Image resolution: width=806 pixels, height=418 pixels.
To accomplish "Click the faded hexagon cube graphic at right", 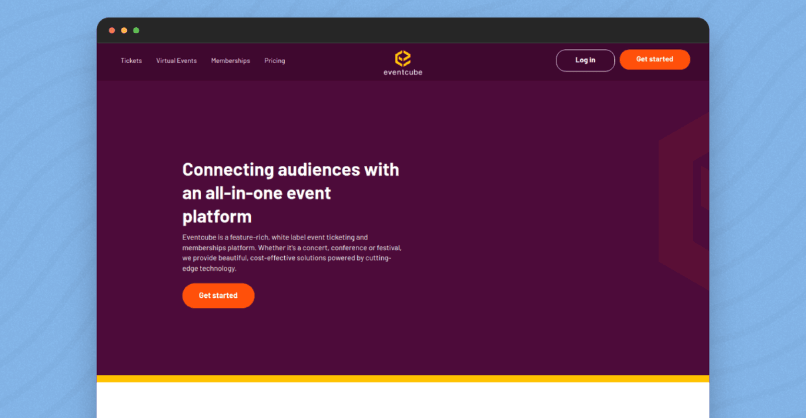I will click(x=684, y=201).
